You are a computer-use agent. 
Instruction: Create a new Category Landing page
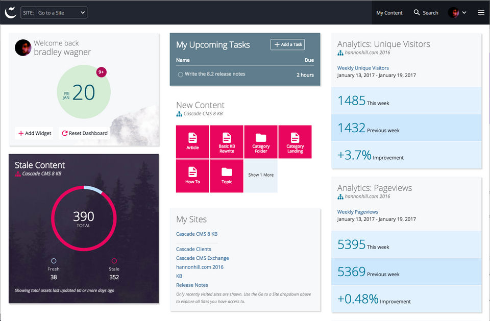pyautogui.click(x=295, y=141)
